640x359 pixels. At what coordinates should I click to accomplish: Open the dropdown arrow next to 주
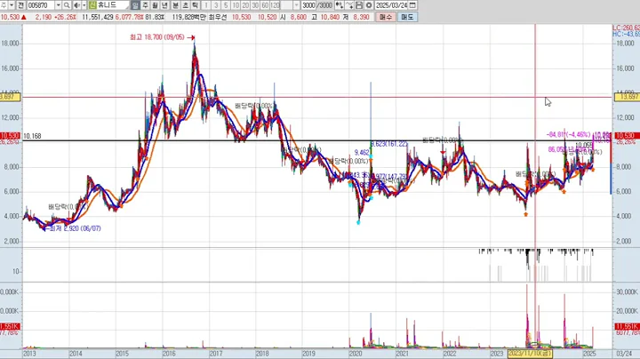pos(12,5)
